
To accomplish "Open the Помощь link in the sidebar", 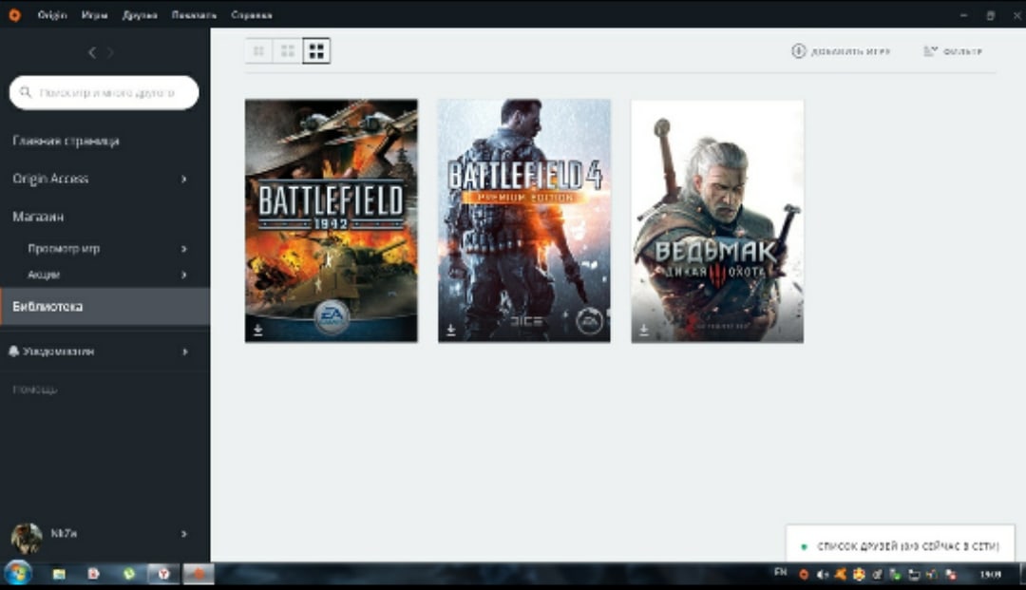I will click(x=35, y=390).
